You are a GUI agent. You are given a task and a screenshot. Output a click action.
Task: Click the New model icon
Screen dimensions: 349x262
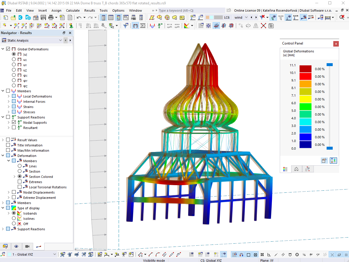[x=6, y=17]
